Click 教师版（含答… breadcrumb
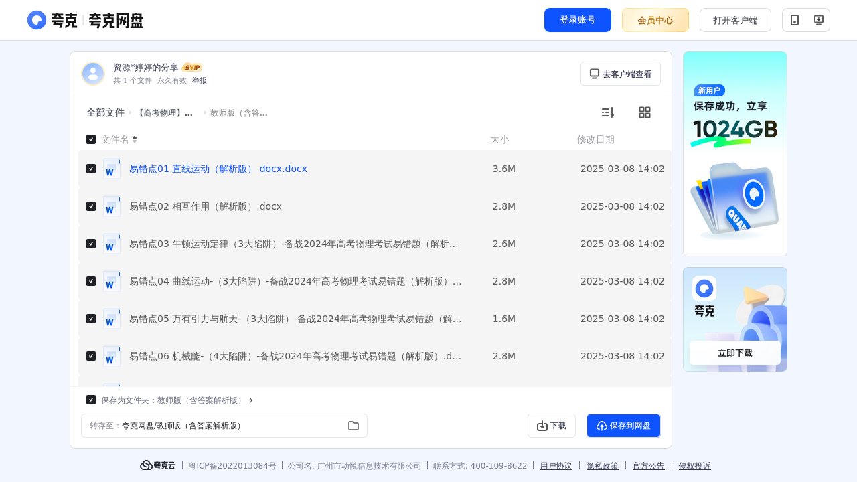The width and height of the screenshot is (857, 482). (239, 113)
